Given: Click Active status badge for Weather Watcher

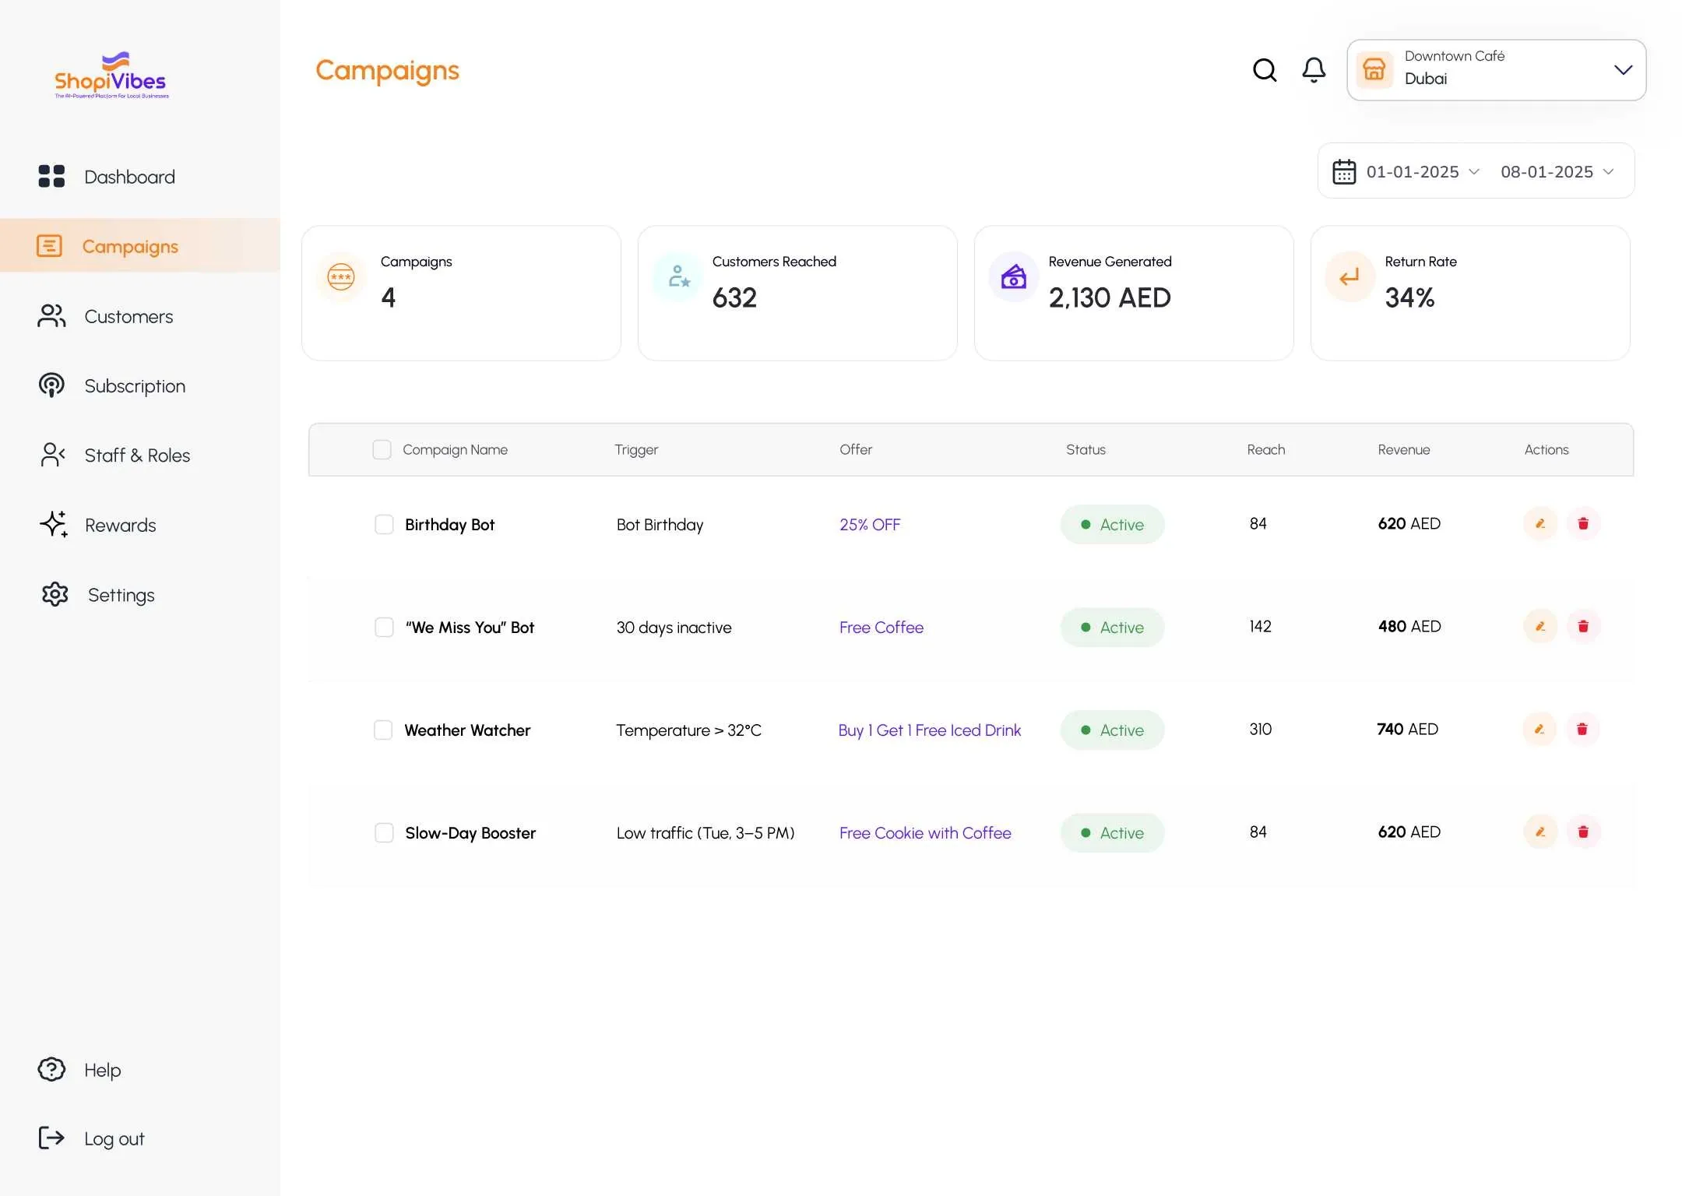Looking at the screenshot, I should pos(1112,730).
